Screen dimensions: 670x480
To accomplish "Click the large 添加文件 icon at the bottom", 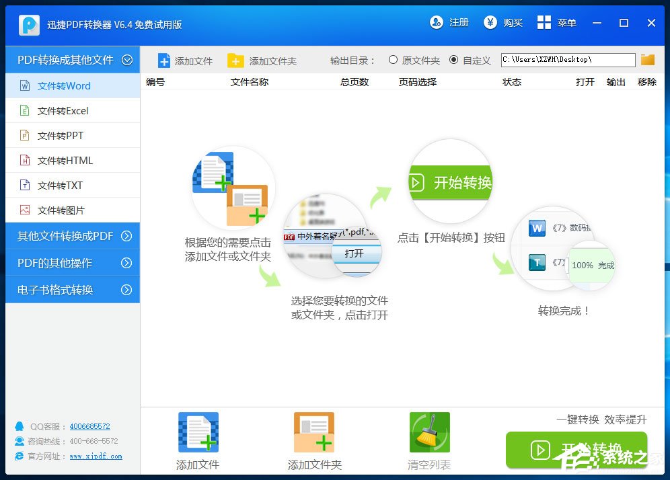I will [x=197, y=432].
